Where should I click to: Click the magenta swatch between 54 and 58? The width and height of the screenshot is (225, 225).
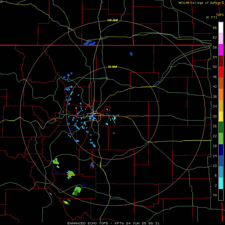coord(221,50)
